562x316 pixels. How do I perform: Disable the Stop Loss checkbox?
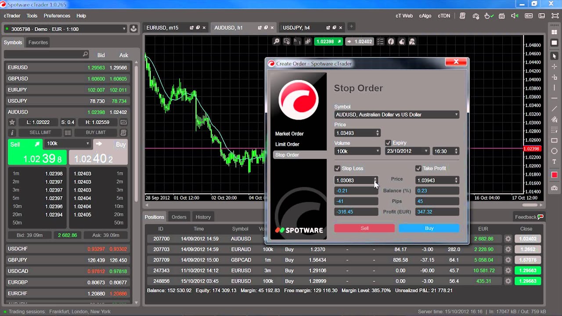click(337, 169)
